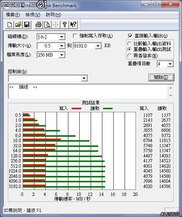Close the Disk Benchmark window

(x=170, y=4)
